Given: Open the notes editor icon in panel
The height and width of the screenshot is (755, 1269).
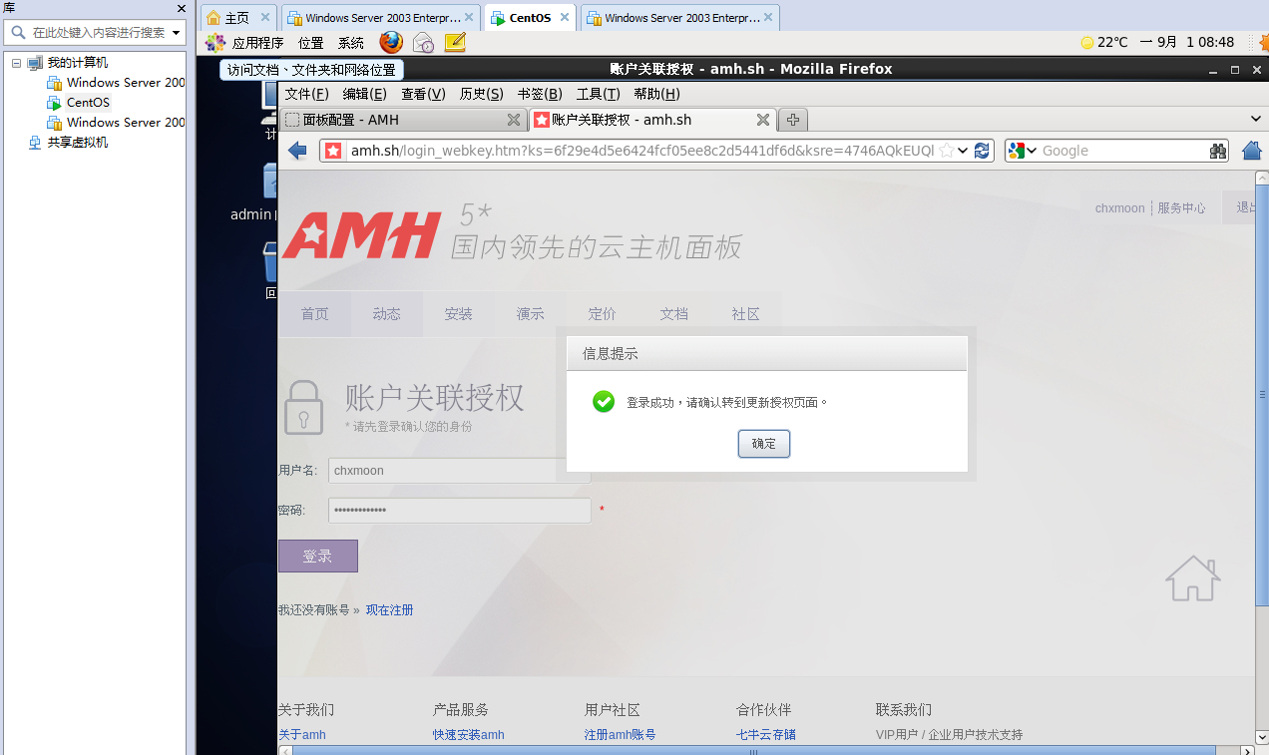Looking at the screenshot, I should click(x=455, y=43).
